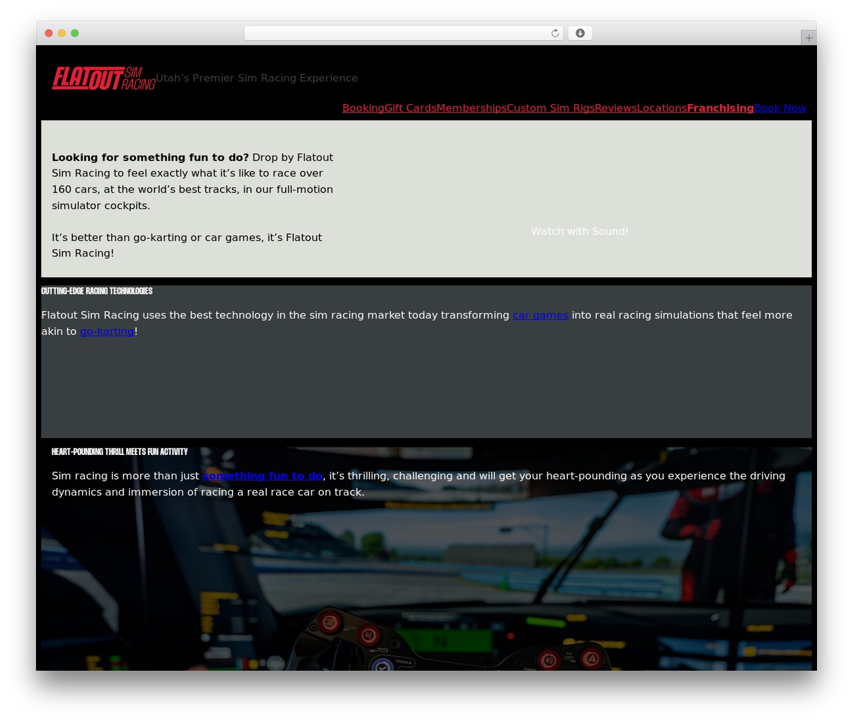Go to the Gift Cards page
Screen dimensions: 853x722
point(411,108)
